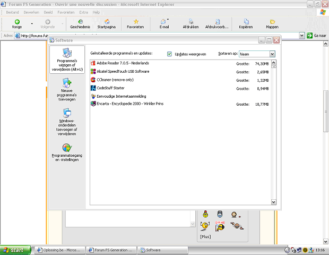Close the Software window
Viewport: 329px width, 255px height.
click(x=276, y=40)
